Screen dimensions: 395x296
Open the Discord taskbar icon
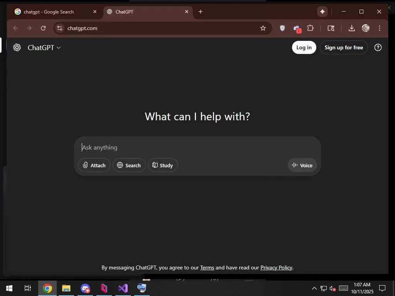85,288
